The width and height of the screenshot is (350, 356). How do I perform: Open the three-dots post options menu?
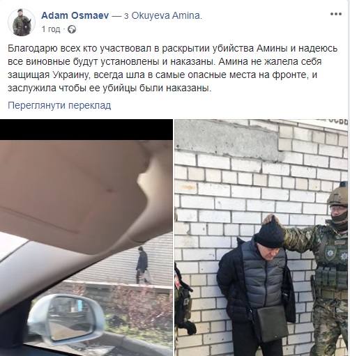pos(336,14)
